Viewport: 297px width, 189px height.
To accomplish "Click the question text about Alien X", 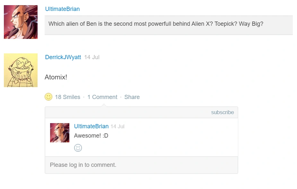I will (156, 24).
